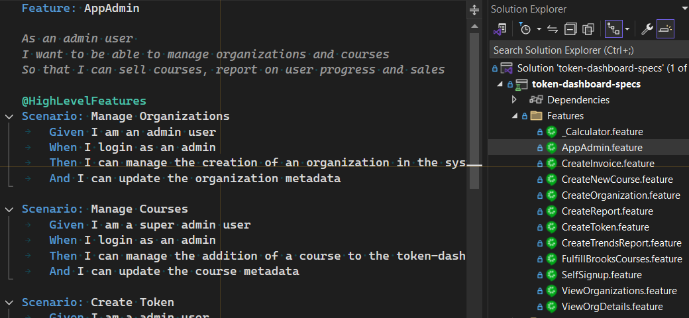
Task: Click the CreateInvoice.feature file icon
Action: point(552,164)
